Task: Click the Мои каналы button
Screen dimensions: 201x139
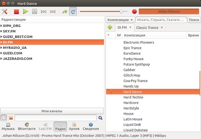Action: point(52,111)
